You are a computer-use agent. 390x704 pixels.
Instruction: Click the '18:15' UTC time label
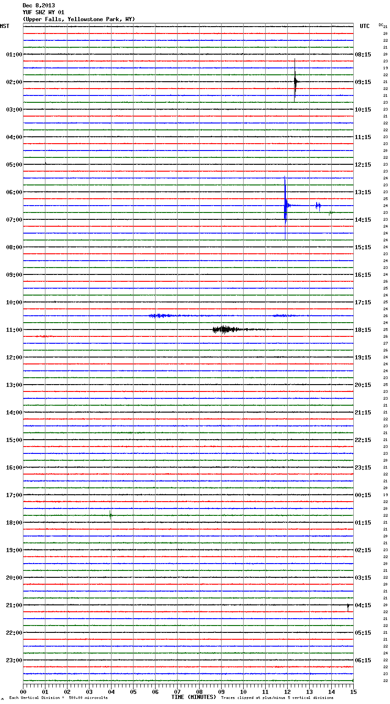(x=363, y=330)
